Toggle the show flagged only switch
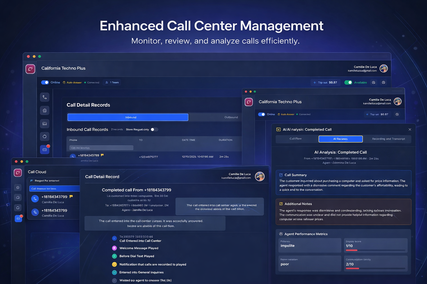Viewport: 427px width, 284px height. pos(154,130)
